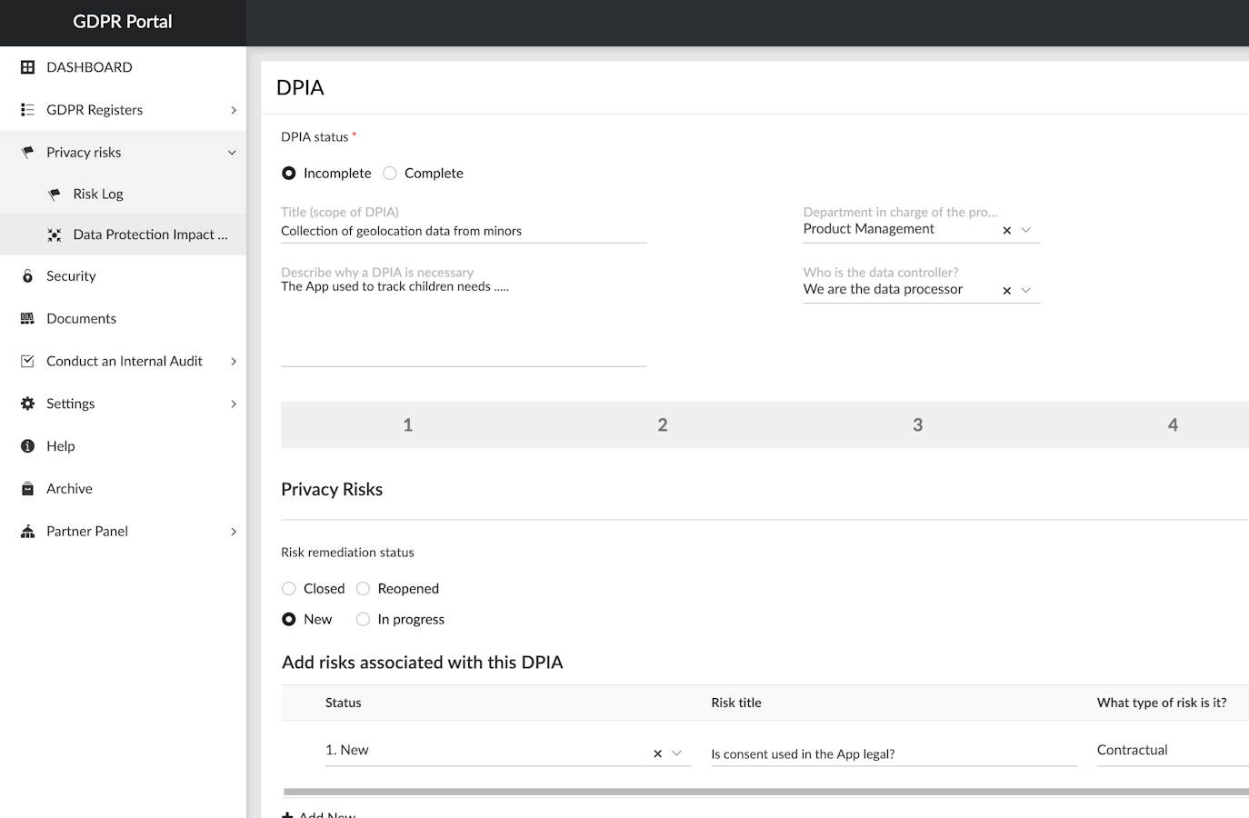Screen dimensions: 1249x818
Task: Click the Help info icon
Action: pyautogui.click(x=27, y=446)
